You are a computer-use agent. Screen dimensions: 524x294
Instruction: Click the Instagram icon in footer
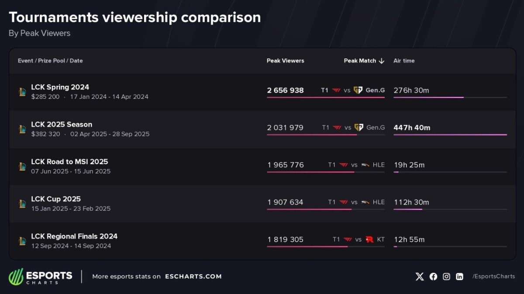(x=446, y=277)
